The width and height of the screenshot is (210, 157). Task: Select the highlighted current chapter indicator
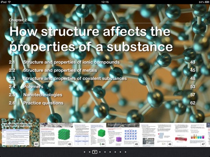pos(94,152)
